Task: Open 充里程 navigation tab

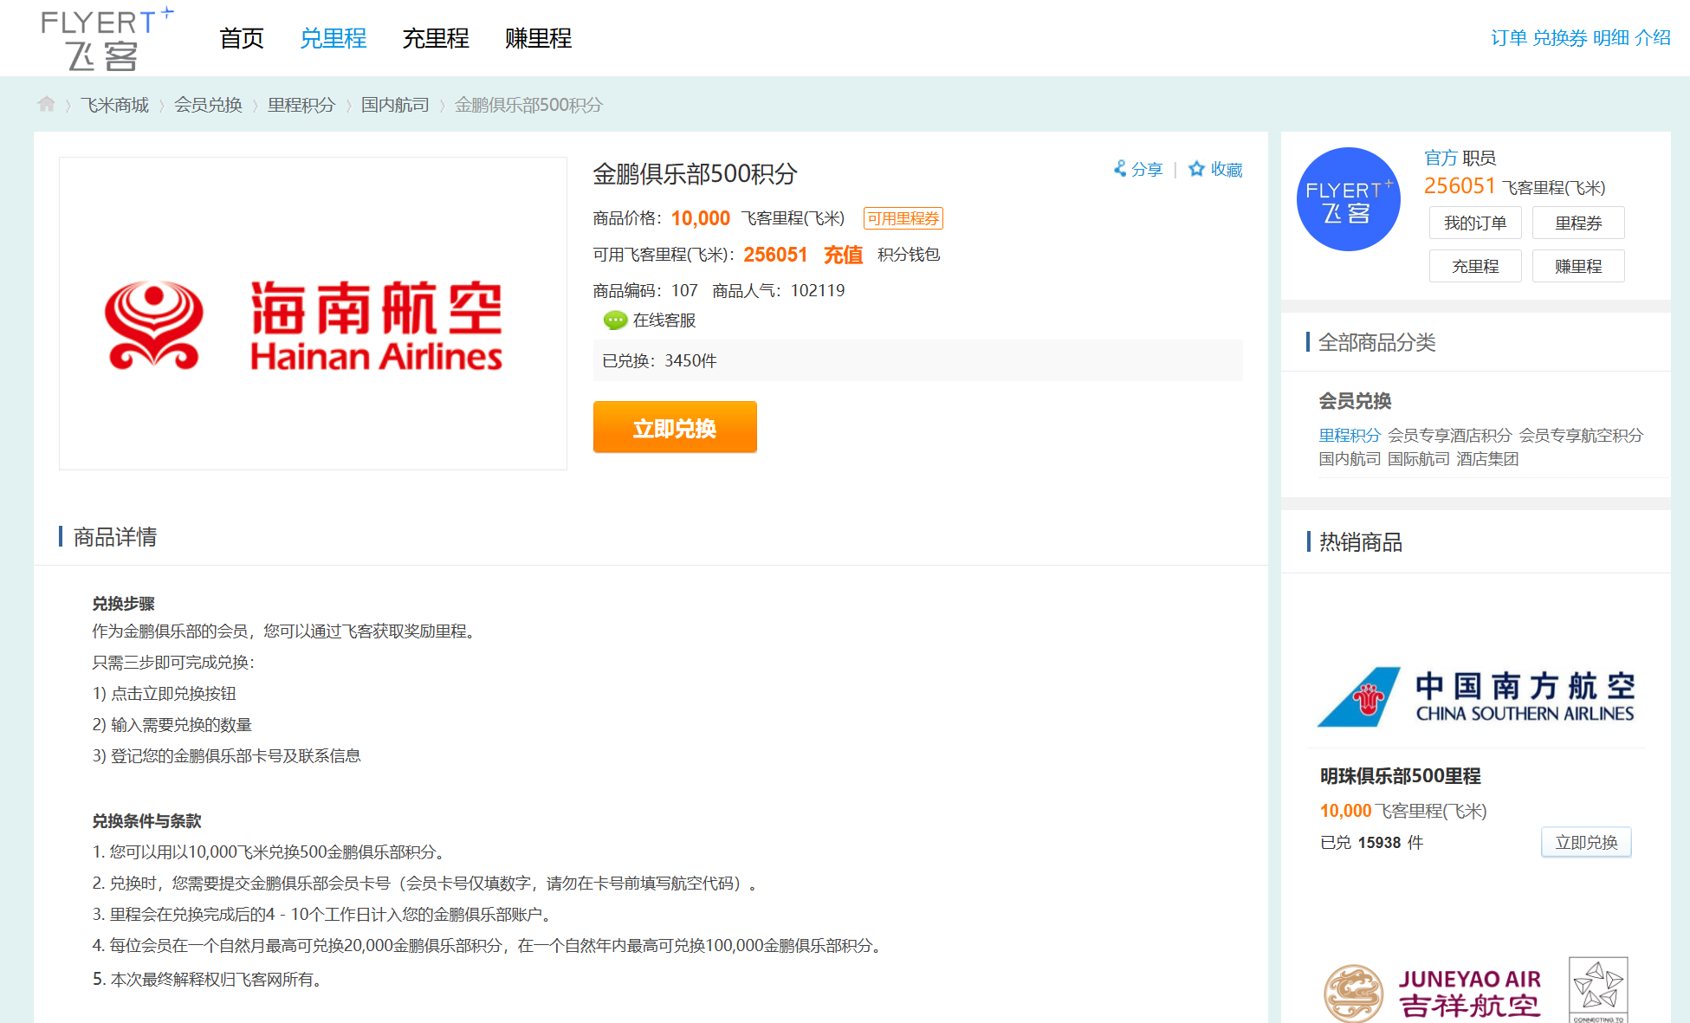Action: coord(436,38)
